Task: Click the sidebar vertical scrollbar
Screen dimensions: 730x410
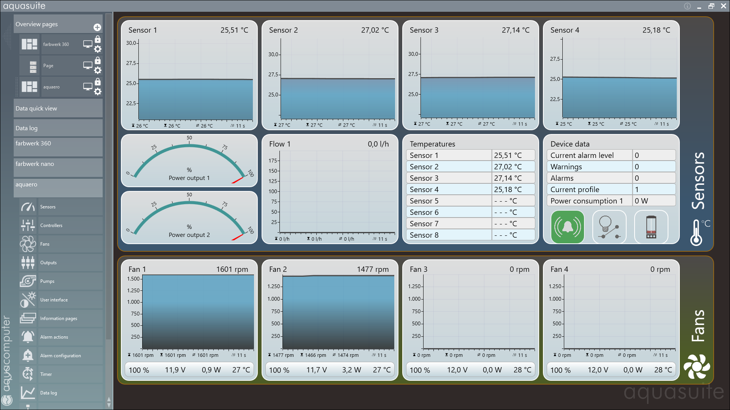Action: 109,177
